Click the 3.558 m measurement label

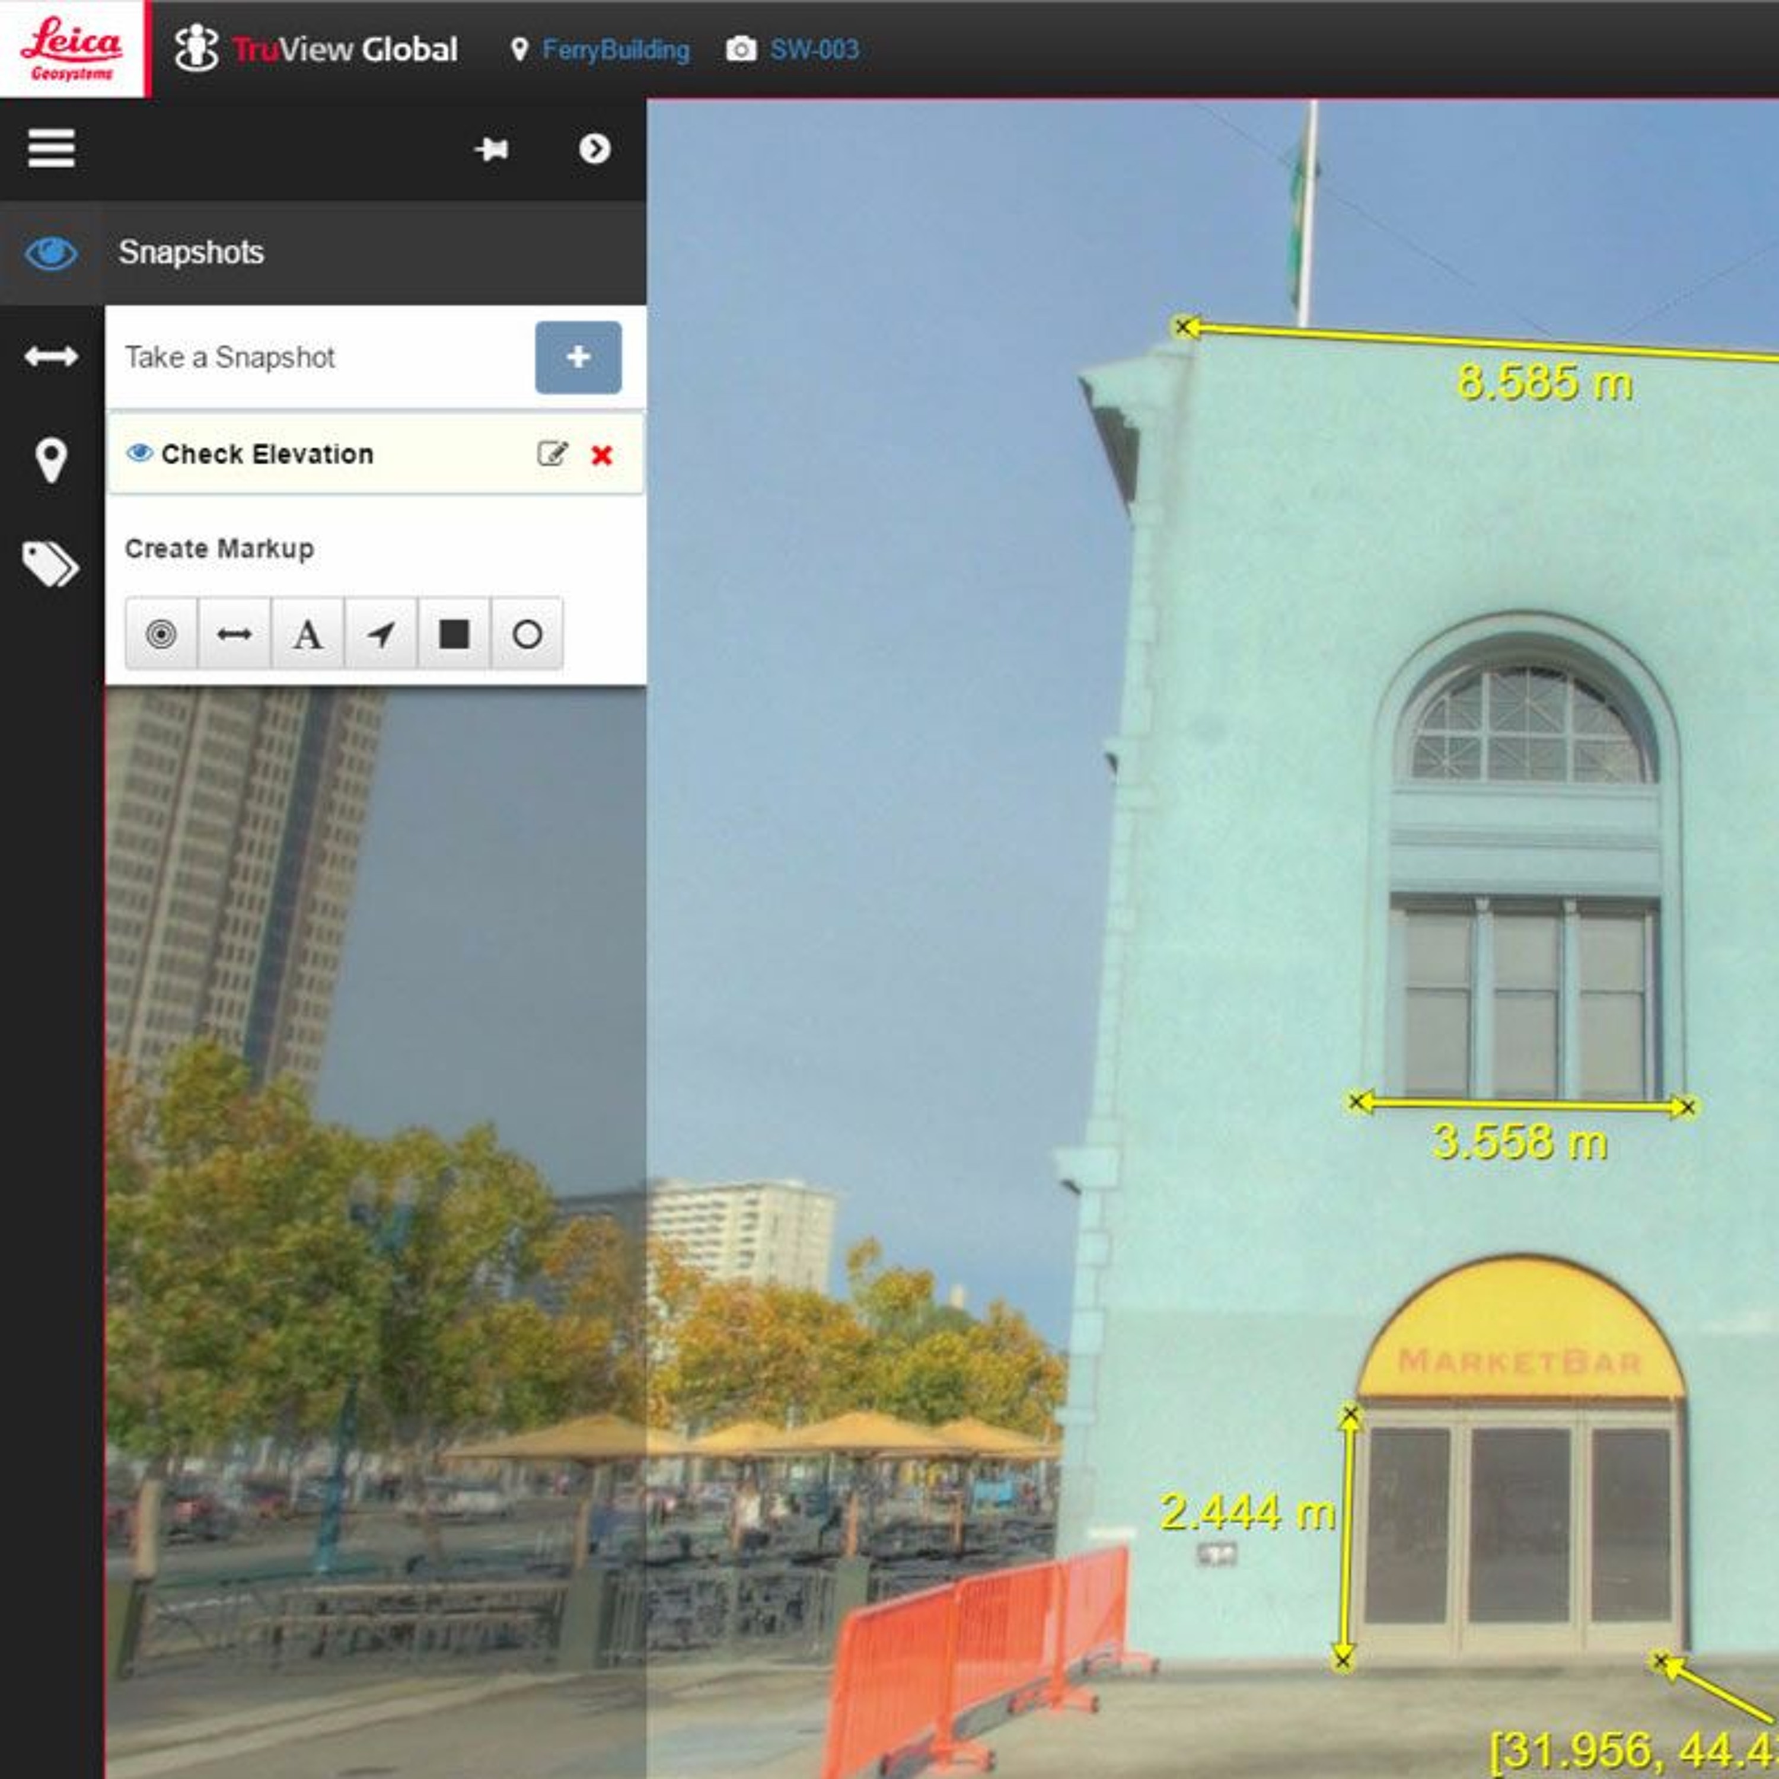pos(1519,1142)
